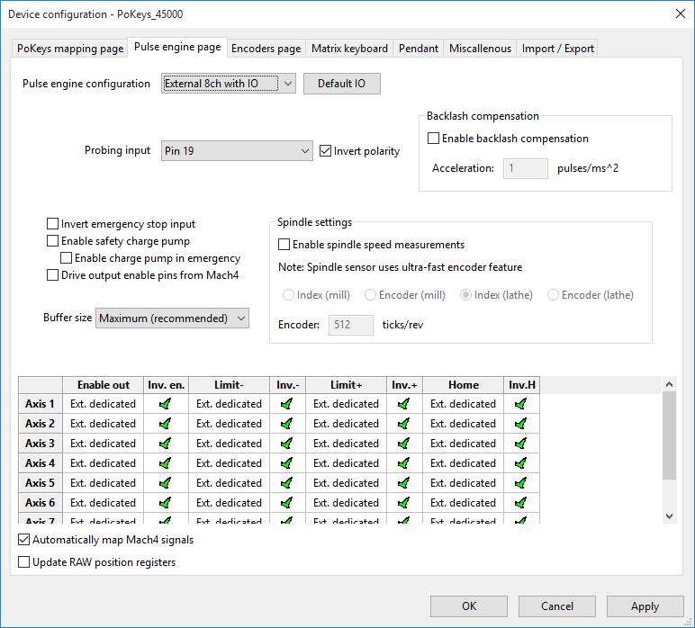Check Update RAW position registers
695x628 pixels.
[x=23, y=562]
